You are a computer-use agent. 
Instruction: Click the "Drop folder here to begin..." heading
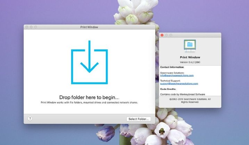tap(89, 97)
